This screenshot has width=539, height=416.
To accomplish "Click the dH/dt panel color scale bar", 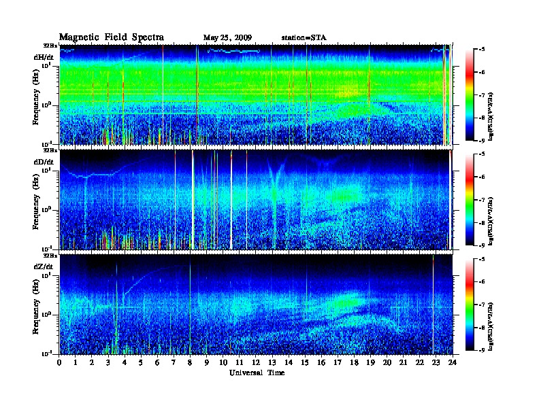I will [470, 94].
